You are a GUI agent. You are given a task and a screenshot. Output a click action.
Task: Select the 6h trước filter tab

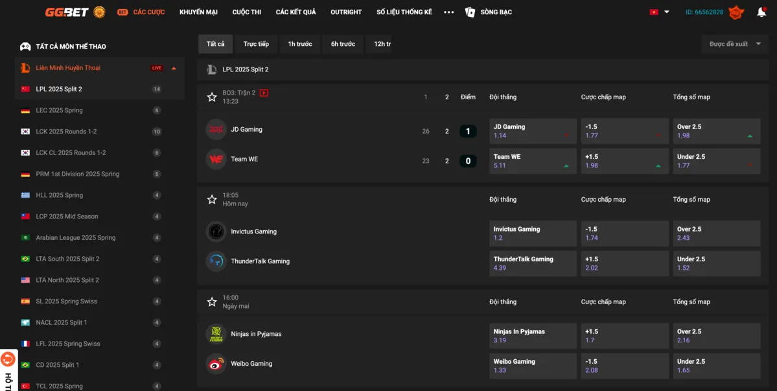343,44
